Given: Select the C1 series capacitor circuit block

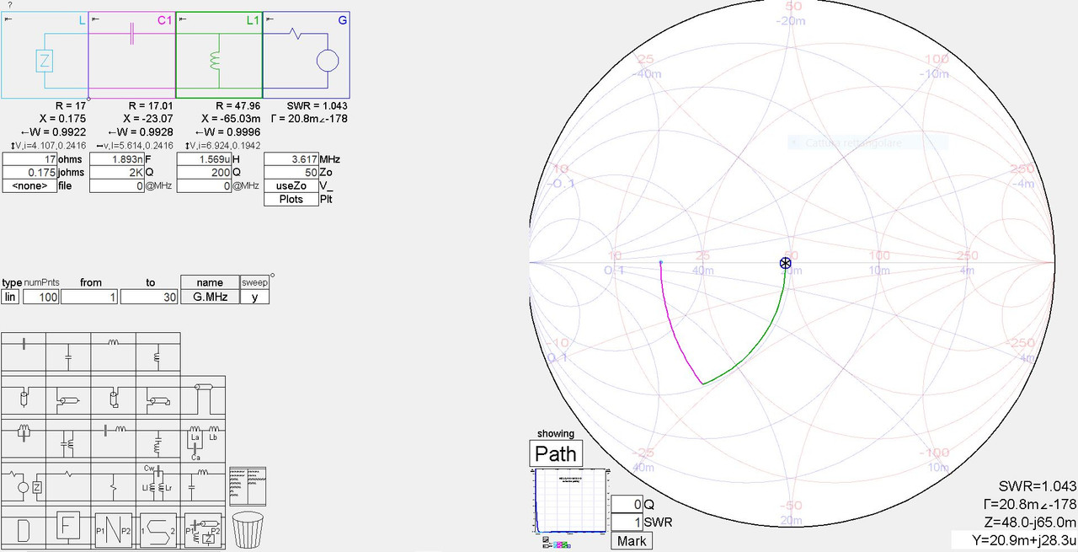Looking at the screenshot, I should click(132, 55).
